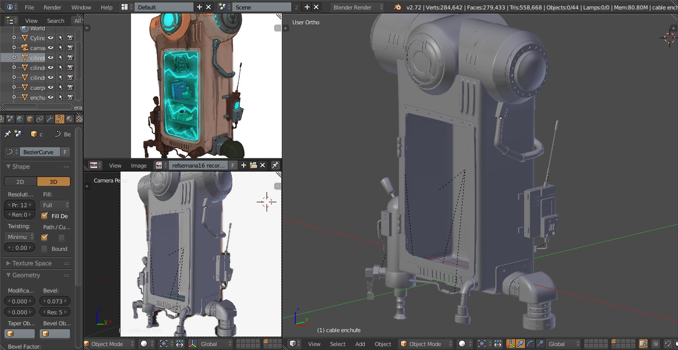Open curve Data properties tab

(x=60, y=119)
